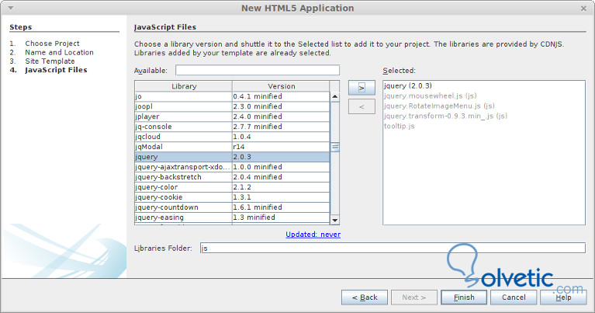Click the library list scrollbar thumb
The image size is (595, 313).
click(x=334, y=147)
